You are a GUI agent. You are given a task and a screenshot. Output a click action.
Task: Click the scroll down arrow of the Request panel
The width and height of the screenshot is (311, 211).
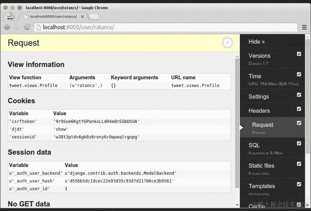click(237, 205)
